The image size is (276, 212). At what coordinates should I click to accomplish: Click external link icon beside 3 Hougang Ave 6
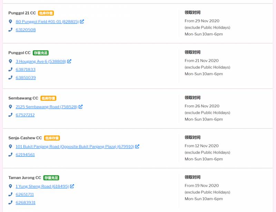pos(69,61)
